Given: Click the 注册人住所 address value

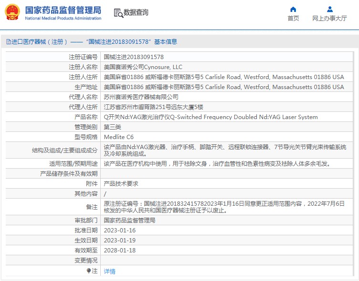Looking at the screenshot, I should pyautogui.click(x=224, y=77).
